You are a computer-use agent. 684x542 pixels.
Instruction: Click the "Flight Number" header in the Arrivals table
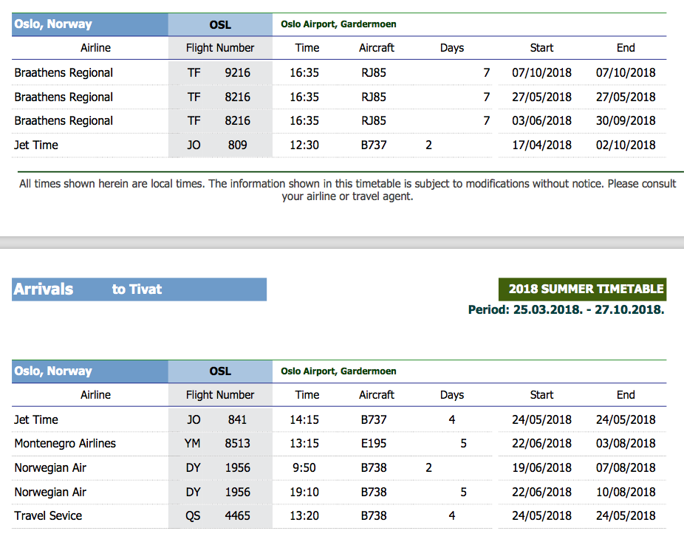[x=220, y=394]
